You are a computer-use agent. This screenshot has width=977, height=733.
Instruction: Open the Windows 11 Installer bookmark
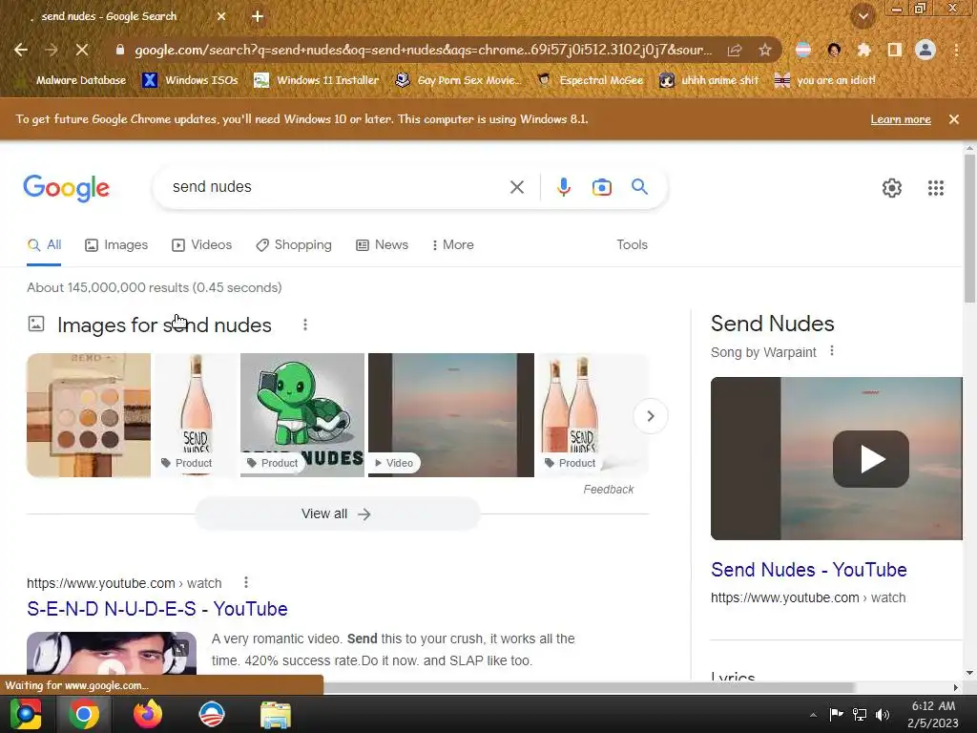point(317,80)
